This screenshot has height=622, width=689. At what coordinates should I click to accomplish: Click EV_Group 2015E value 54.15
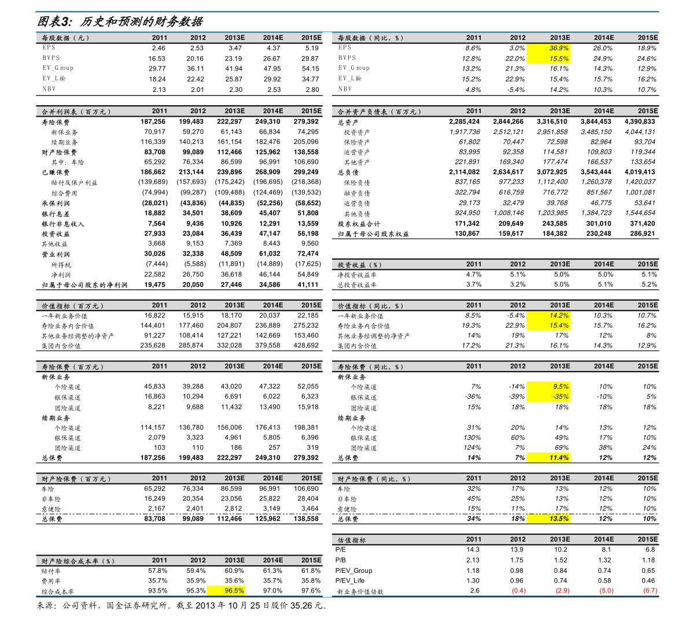tap(310, 69)
